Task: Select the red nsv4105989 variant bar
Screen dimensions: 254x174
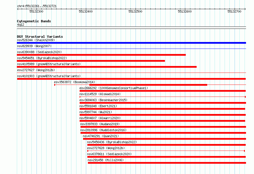Action: (107, 67)
